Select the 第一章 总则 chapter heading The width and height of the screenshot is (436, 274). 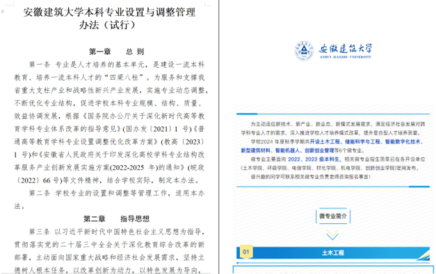click(x=116, y=51)
